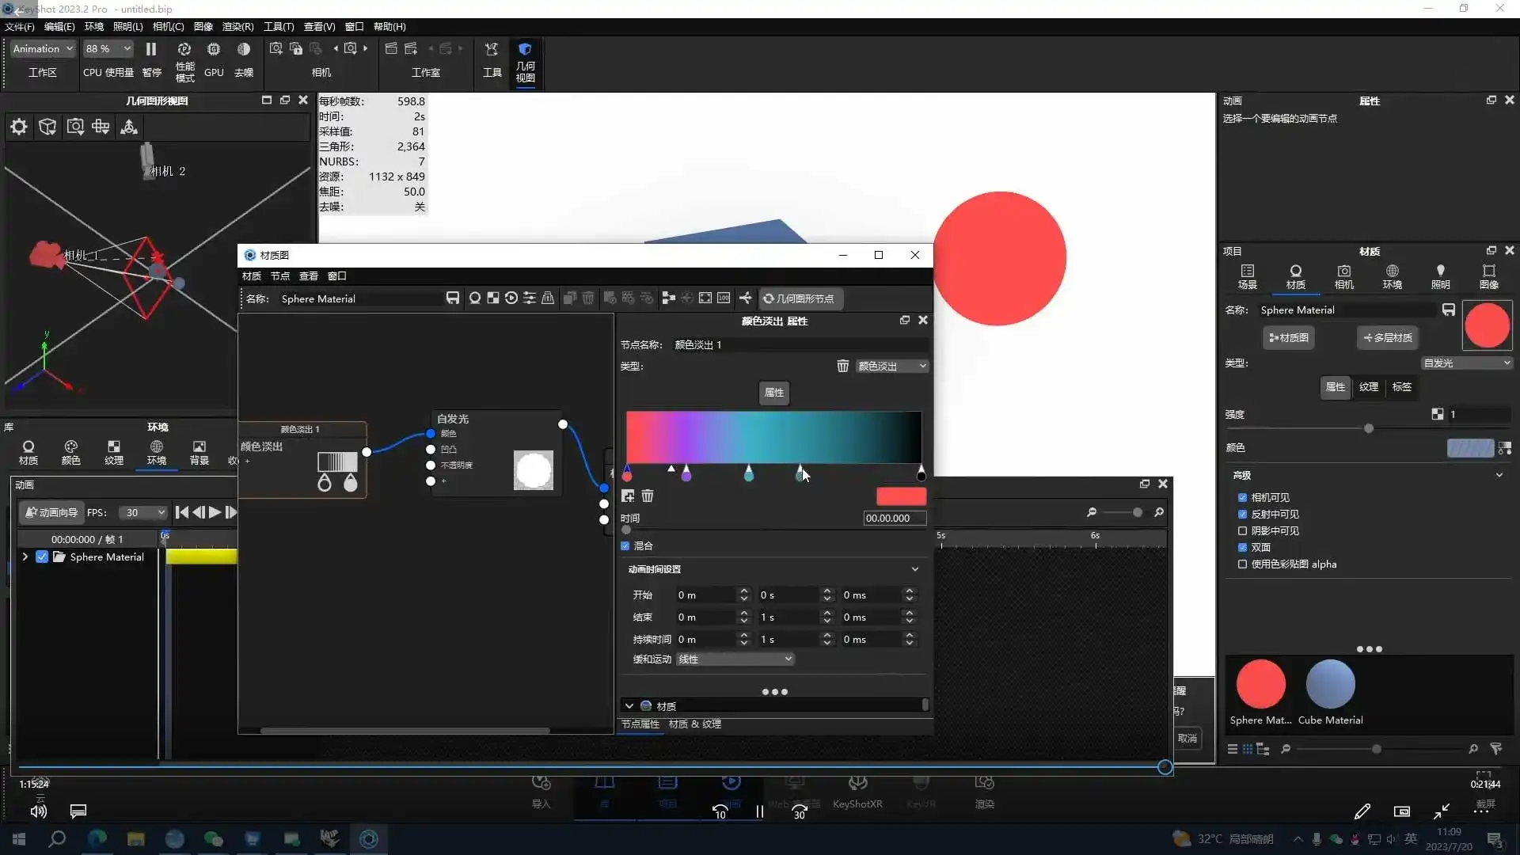Image resolution: width=1520 pixels, height=855 pixels.
Task: Uncheck the 双面 two-sided checkbox
Action: (x=1242, y=548)
